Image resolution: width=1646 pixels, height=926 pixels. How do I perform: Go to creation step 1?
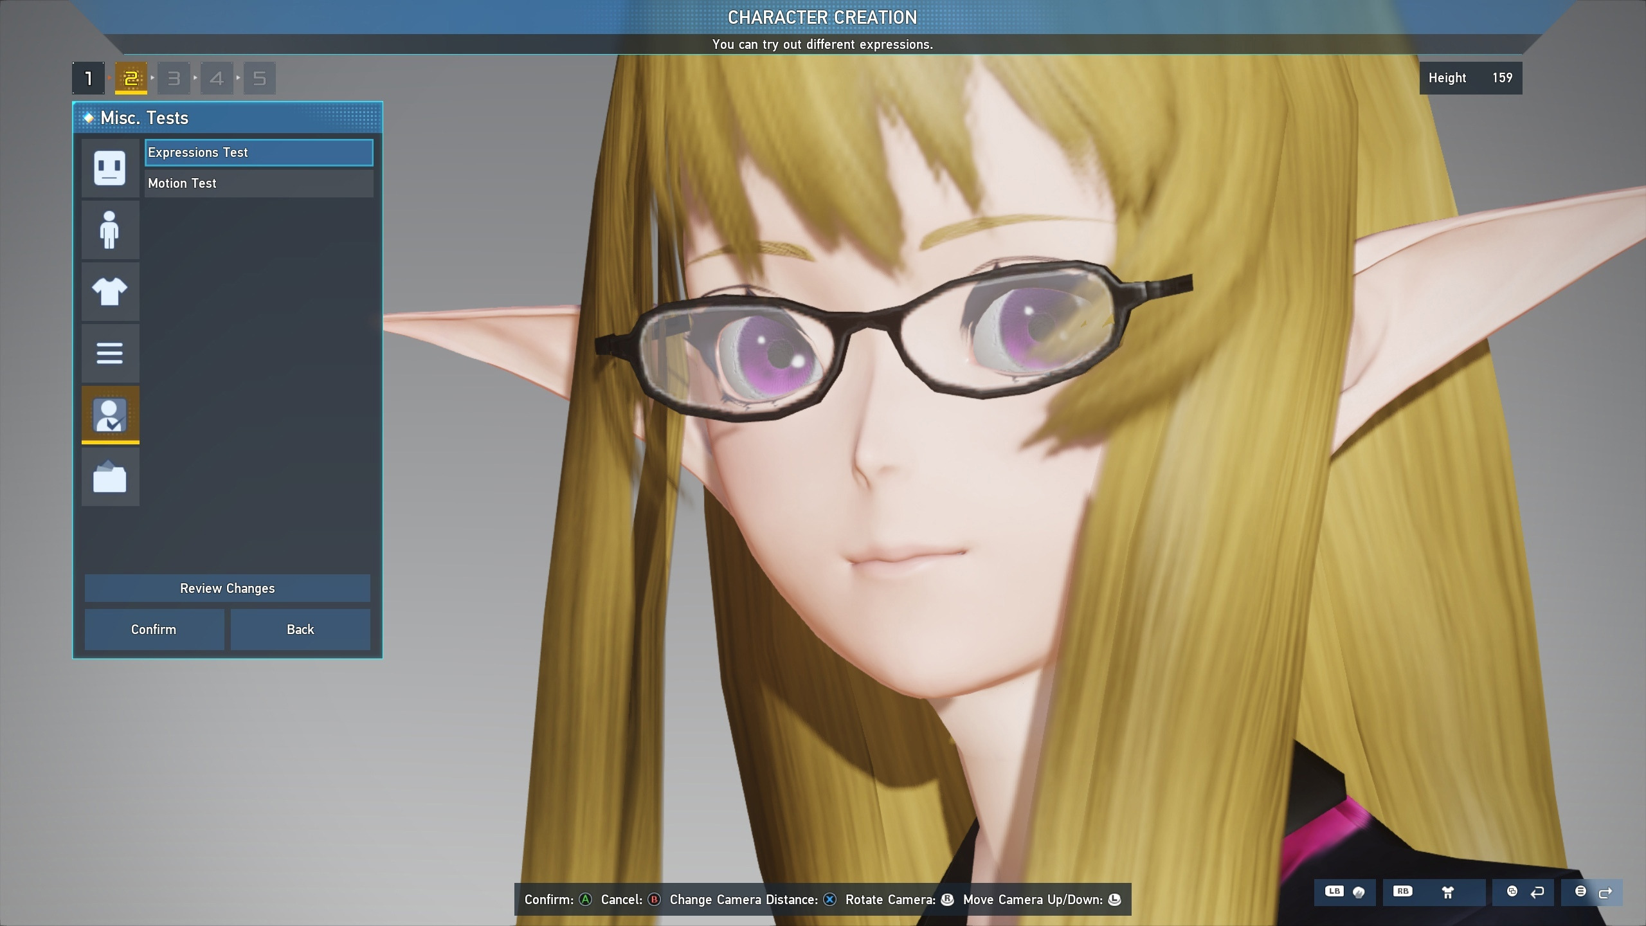88,78
